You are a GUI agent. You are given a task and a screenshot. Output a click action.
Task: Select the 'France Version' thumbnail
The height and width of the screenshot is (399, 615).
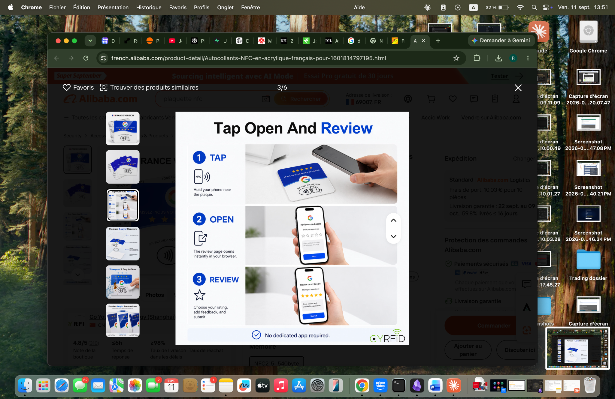click(123, 128)
